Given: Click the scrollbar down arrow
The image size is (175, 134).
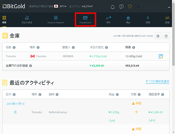Looking at the screenshot, I should (174, 133).
